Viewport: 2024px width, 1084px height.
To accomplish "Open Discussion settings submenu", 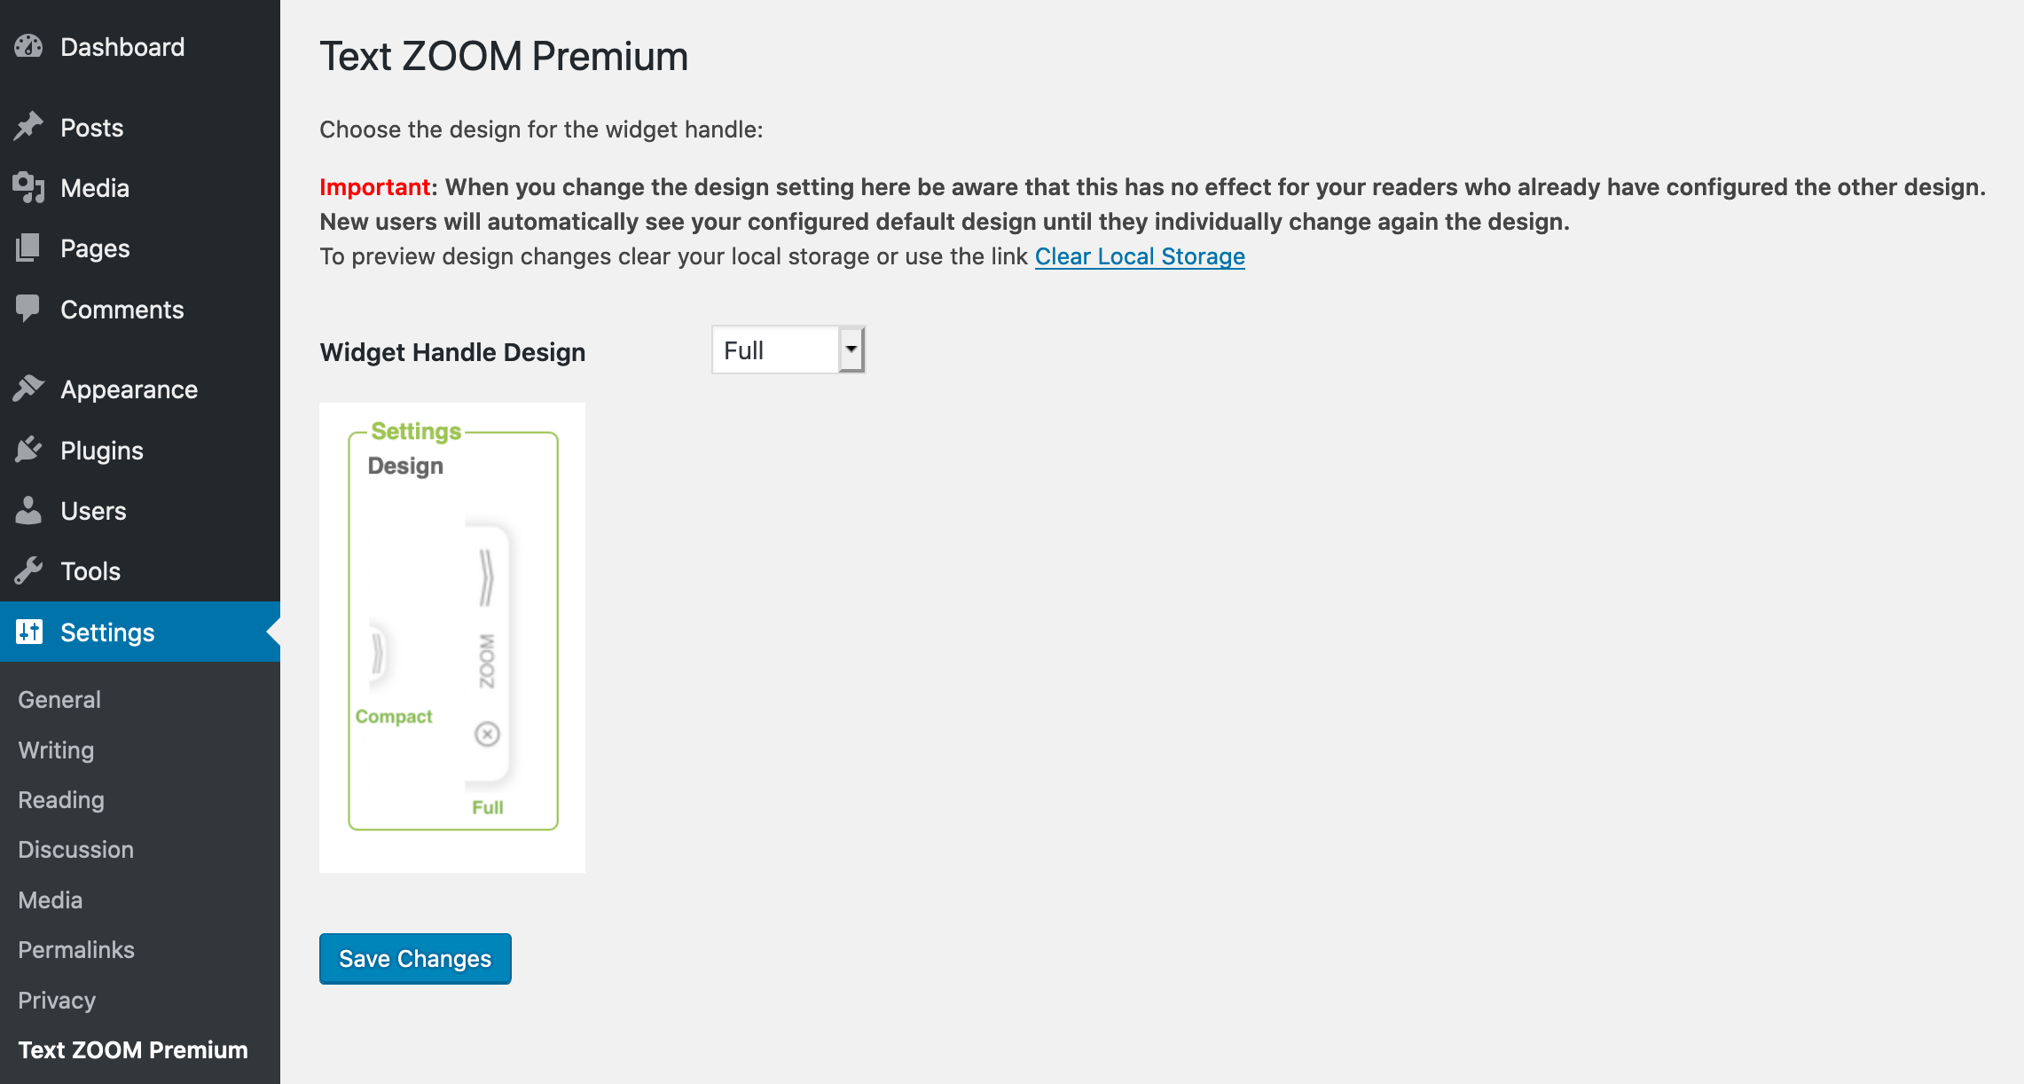I will 75,849.
